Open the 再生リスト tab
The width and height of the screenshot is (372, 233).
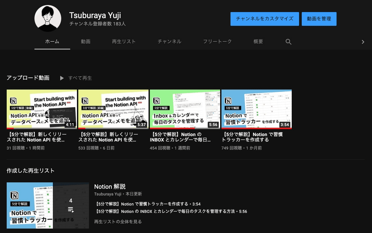(x=123, y=42)
